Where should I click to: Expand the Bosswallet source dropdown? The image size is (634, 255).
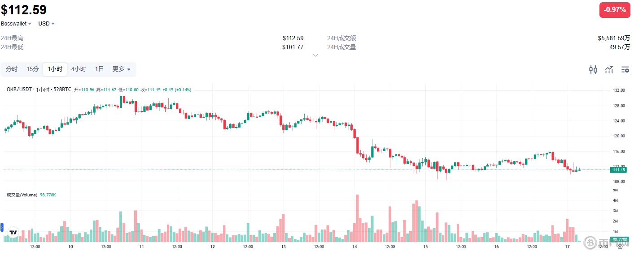point(16,24)
